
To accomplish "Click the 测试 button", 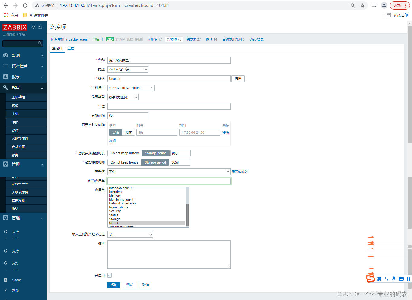I will pyautogui.click(x=130, y=285).
